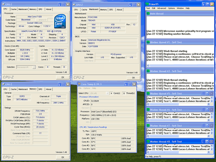This screenshot has height=162, width=216.
Task: Click the CPUID field in Core Temp
Action: click(x=112, y=101)
